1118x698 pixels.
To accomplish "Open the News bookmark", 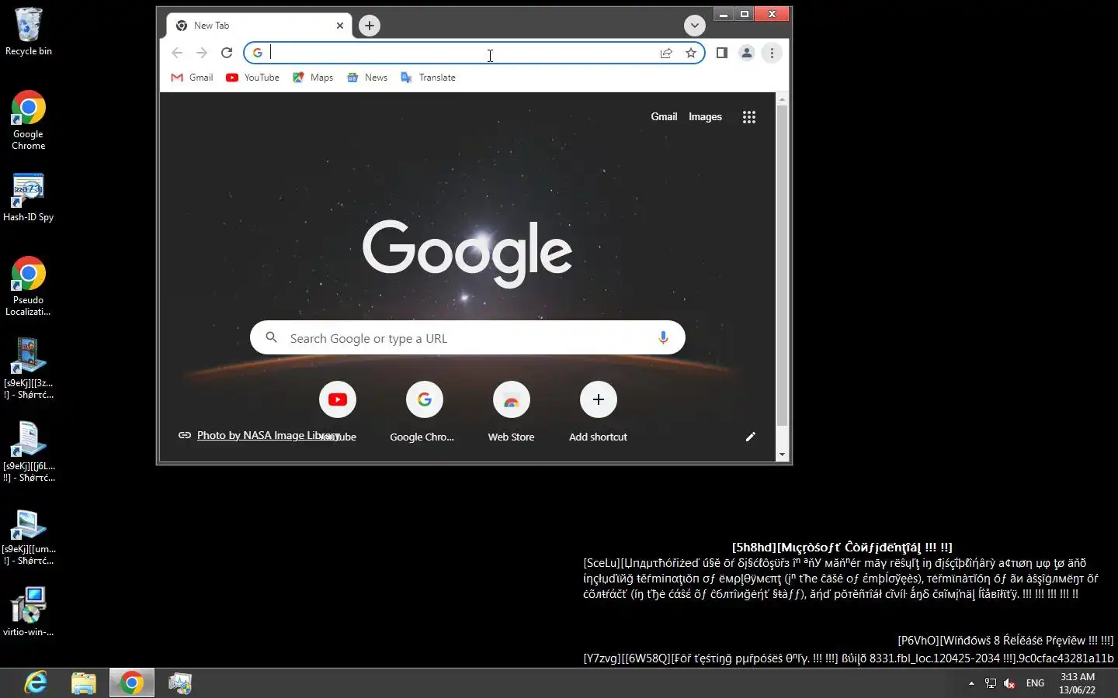I will click(367, 78).
